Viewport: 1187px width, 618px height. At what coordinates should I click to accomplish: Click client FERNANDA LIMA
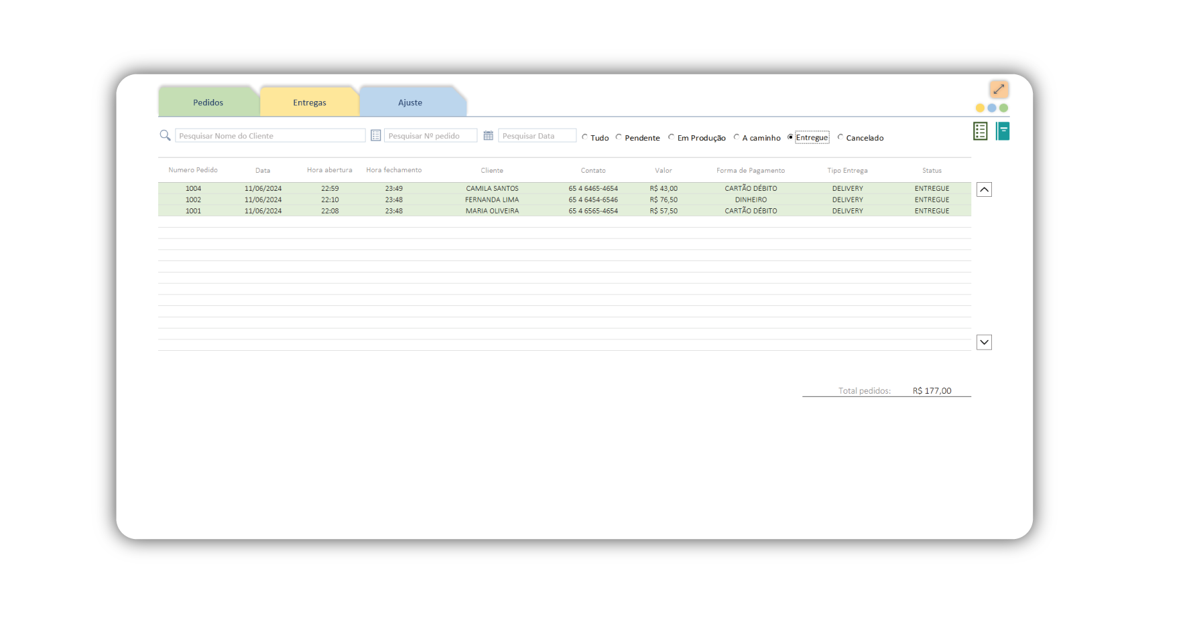pos(492,200)
